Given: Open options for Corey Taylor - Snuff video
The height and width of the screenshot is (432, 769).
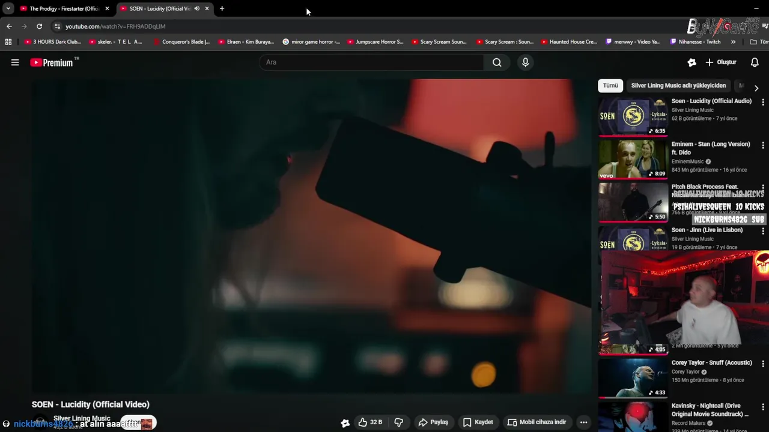Looking at the screenshot, I should pos(763,364).
